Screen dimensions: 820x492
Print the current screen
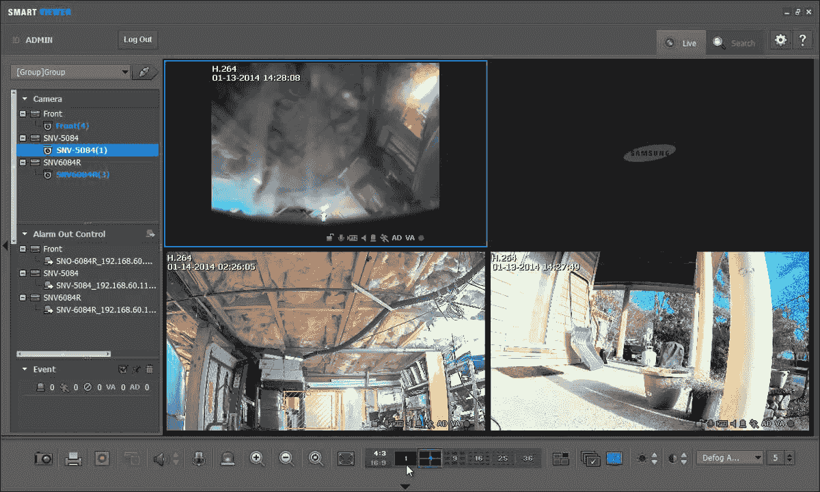(x=72, y=458)
